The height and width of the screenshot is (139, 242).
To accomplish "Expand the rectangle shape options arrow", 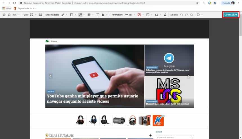I will (x=75, y=15).
